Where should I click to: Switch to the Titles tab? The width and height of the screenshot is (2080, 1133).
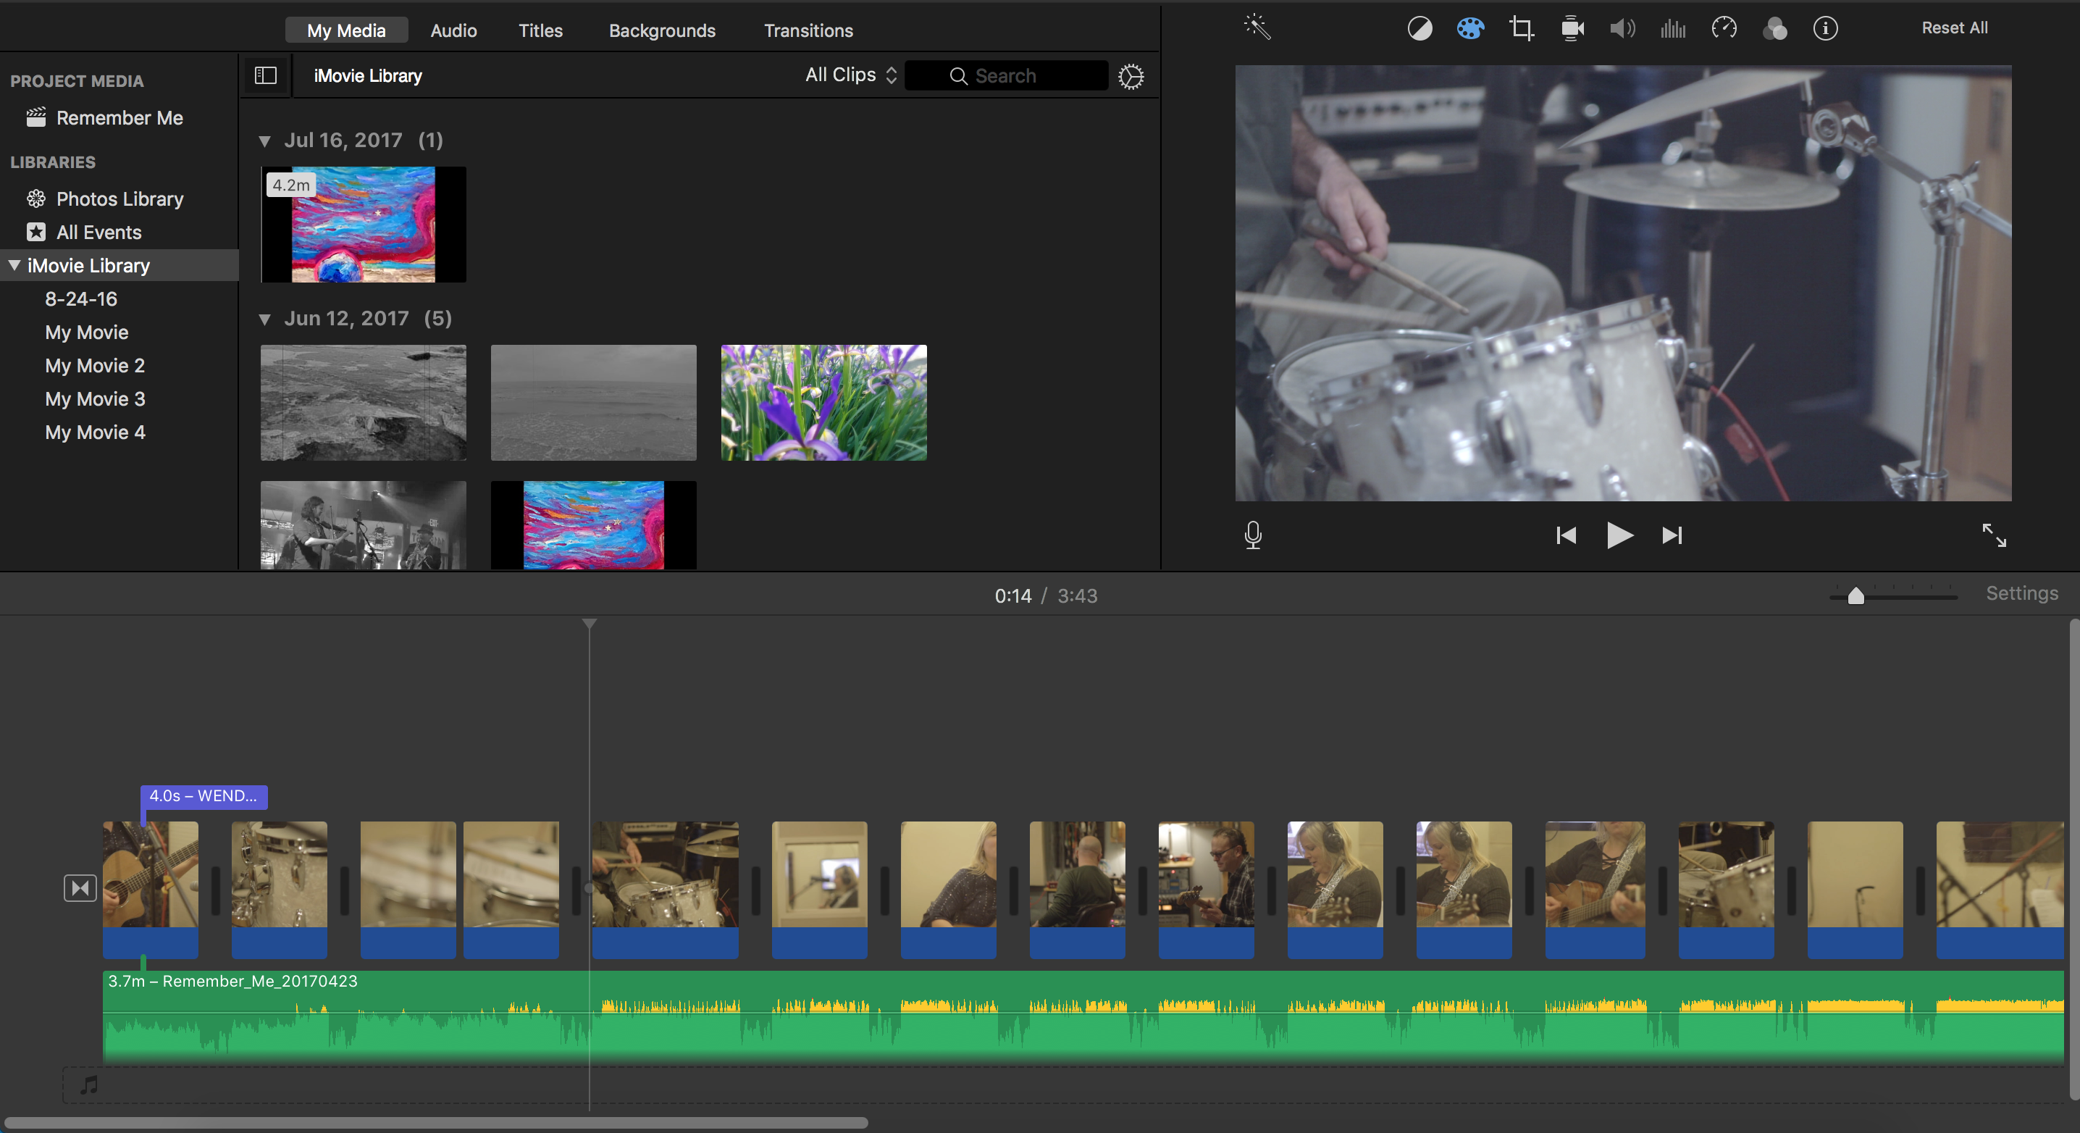point(540,30)
